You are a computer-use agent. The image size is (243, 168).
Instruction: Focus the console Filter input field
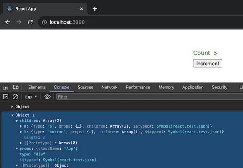point(150,97)
